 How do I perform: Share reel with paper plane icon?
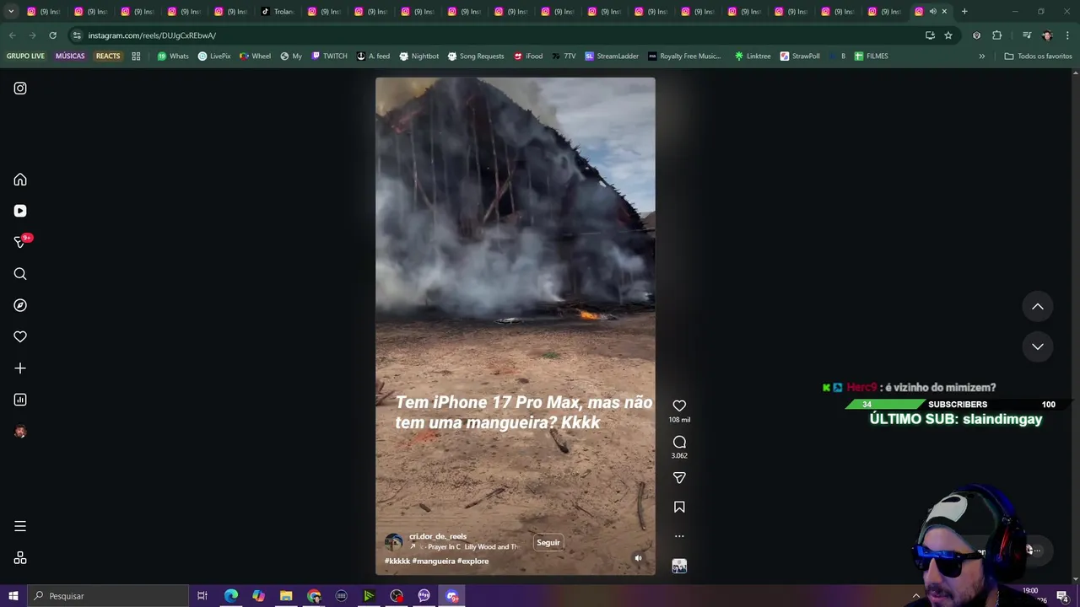coord(679,478)
